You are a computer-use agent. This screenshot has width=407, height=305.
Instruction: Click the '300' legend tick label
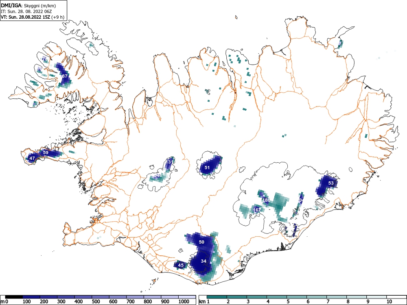point(61,302)
